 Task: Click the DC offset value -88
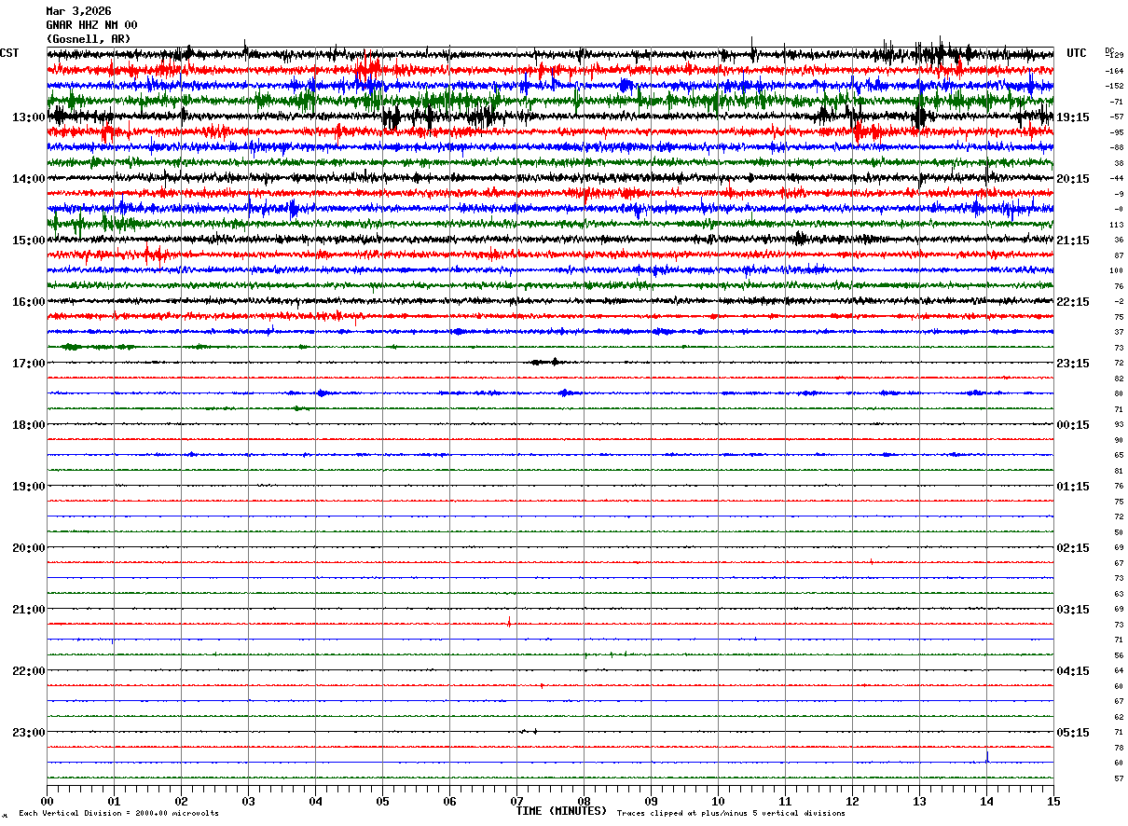(x=1117, y=147)
